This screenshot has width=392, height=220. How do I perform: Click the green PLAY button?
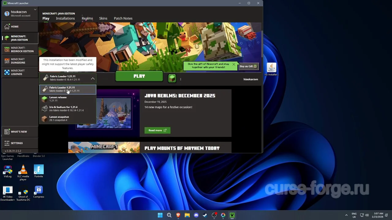(139, 76)
